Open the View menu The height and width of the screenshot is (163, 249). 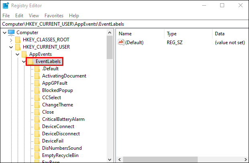[x=34, y=16]
